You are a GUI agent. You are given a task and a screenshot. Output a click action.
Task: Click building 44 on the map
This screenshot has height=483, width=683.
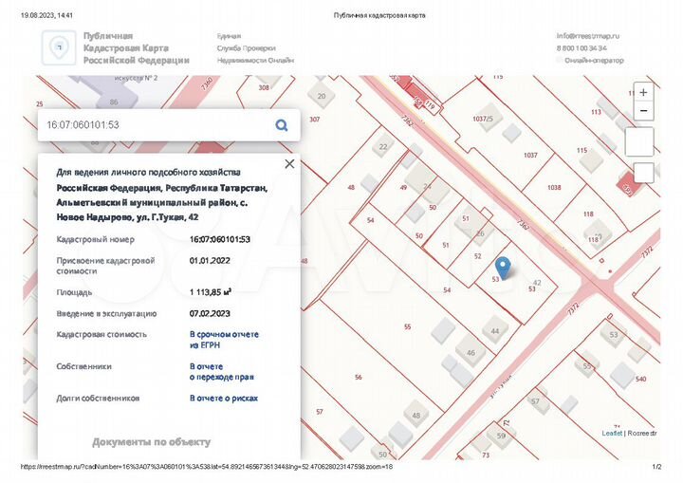coord(495,330)
